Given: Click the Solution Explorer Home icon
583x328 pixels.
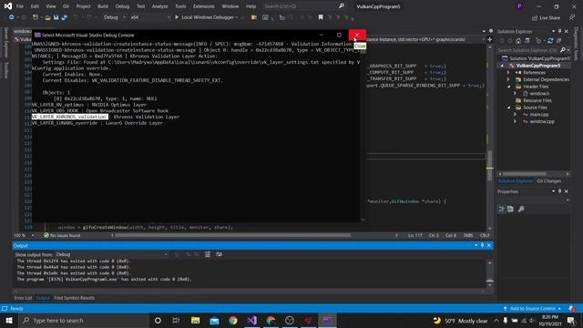Looking at the screenshot, I should pos(518,40).
